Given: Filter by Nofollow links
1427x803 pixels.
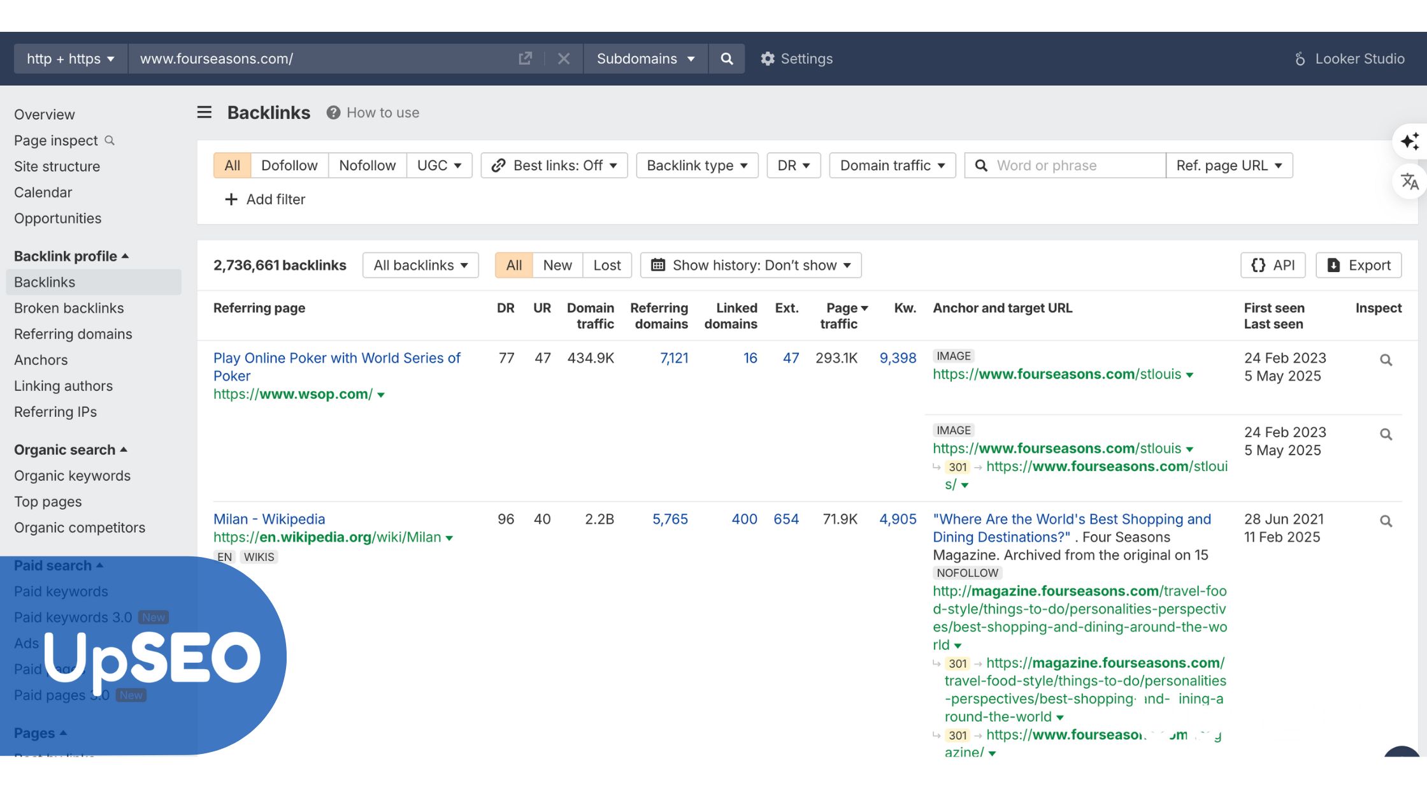Looking at the screenshot, I should pyautogui.click(x=368, y=166).
